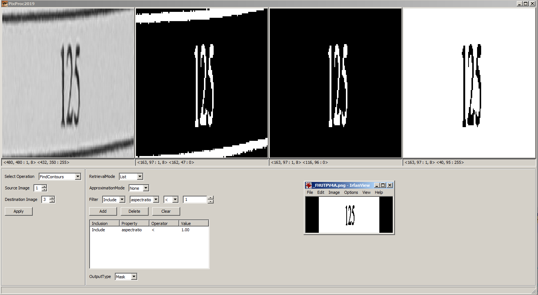Open the File menu in IrfanView
Image resolution: width=538 pixels, height=295 pixels.
point(310,192)
